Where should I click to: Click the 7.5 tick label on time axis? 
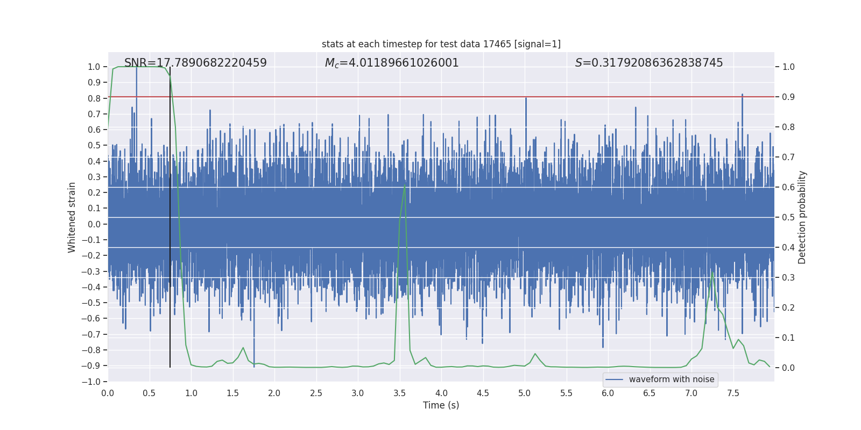(x=732, y=393)
